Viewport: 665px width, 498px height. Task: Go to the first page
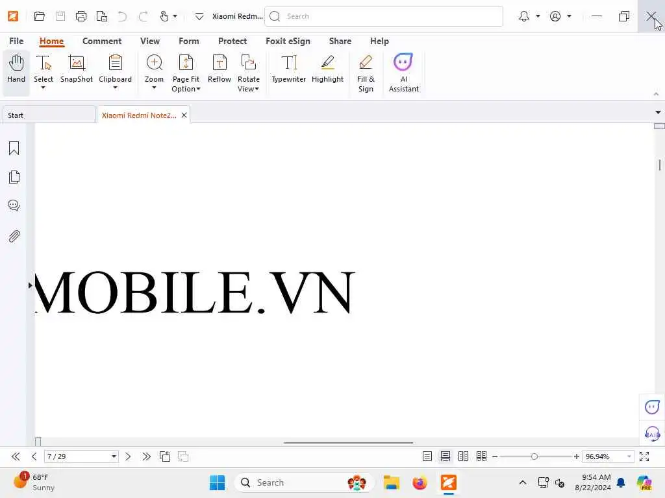(16, 456)
